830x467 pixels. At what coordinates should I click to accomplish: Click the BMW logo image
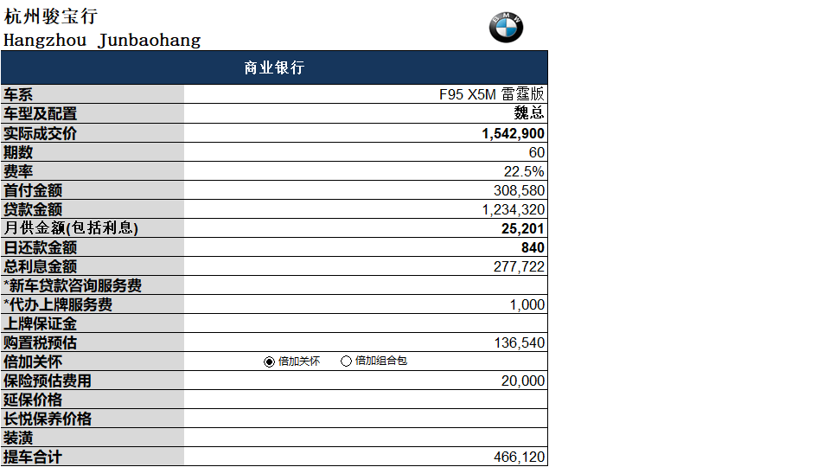coord(506,27)
